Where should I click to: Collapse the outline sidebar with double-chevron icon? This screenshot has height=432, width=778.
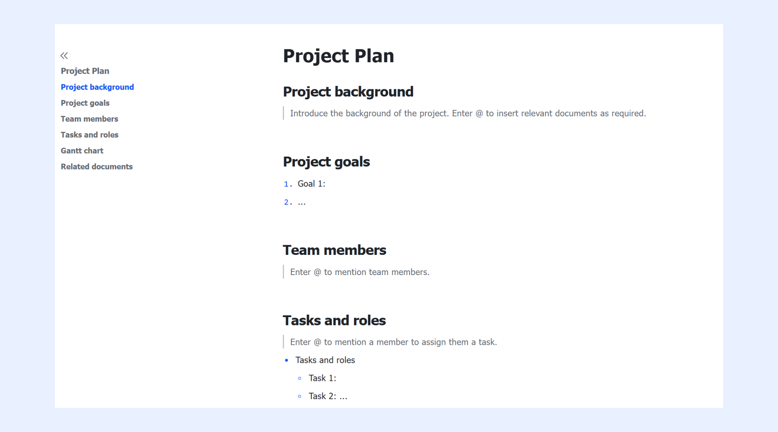click(x=64, y=55)
